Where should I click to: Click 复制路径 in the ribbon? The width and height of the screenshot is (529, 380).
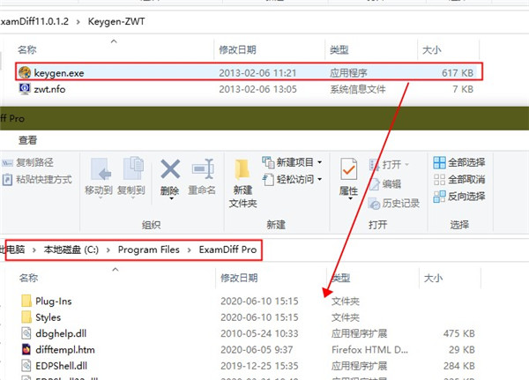[28, 162]
